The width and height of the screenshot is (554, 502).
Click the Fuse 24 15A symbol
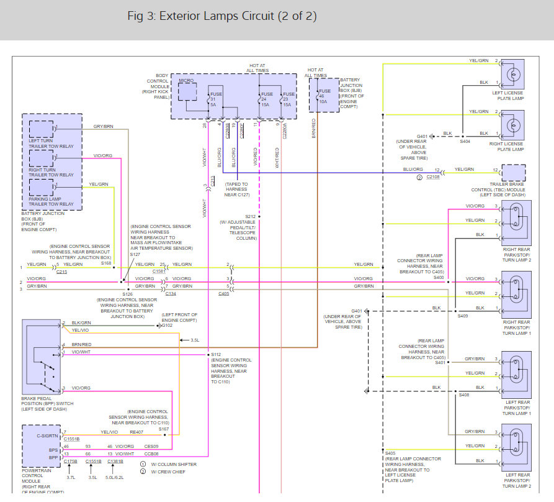(x=259, y=99)
